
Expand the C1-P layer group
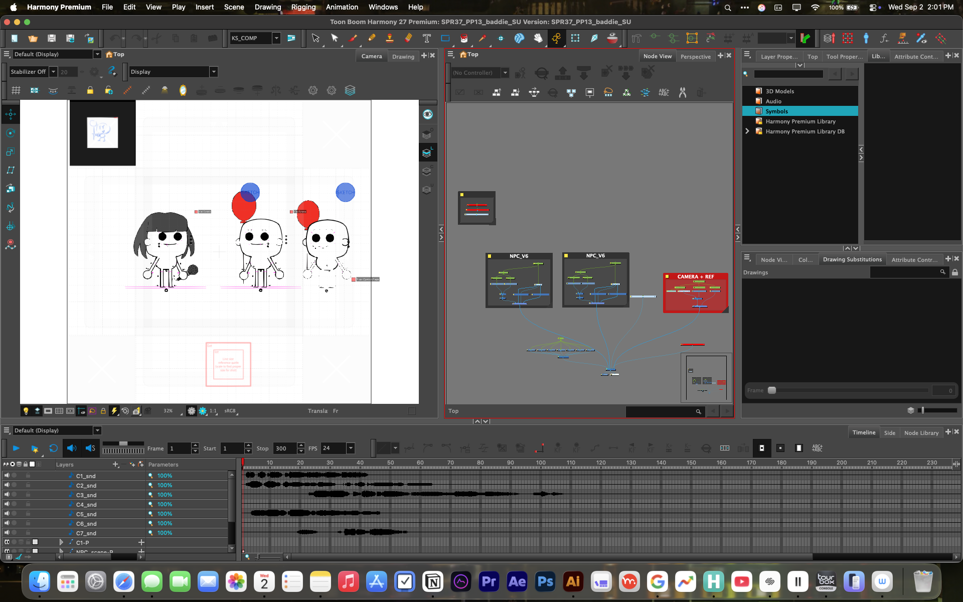pyautogui.click(x=61, y=542)
